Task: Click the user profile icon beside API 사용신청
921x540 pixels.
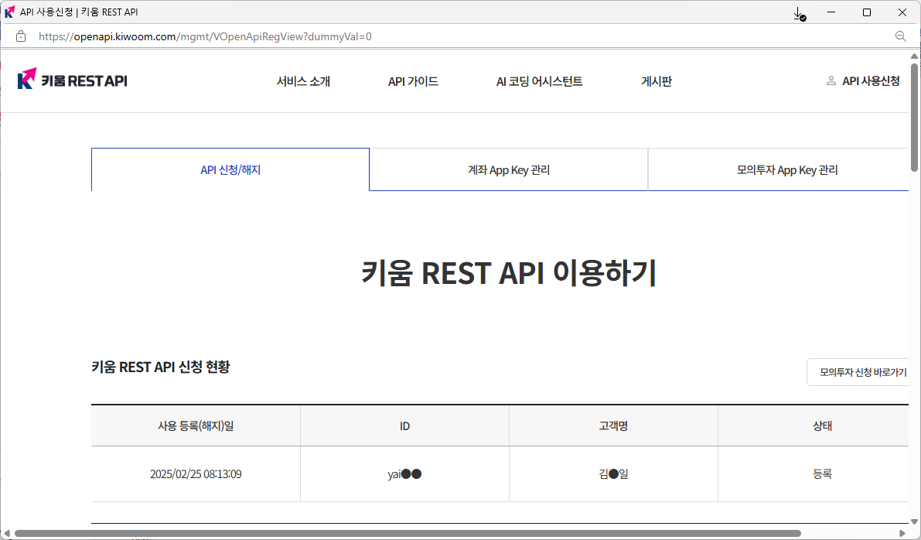Action: click(831, 80)
